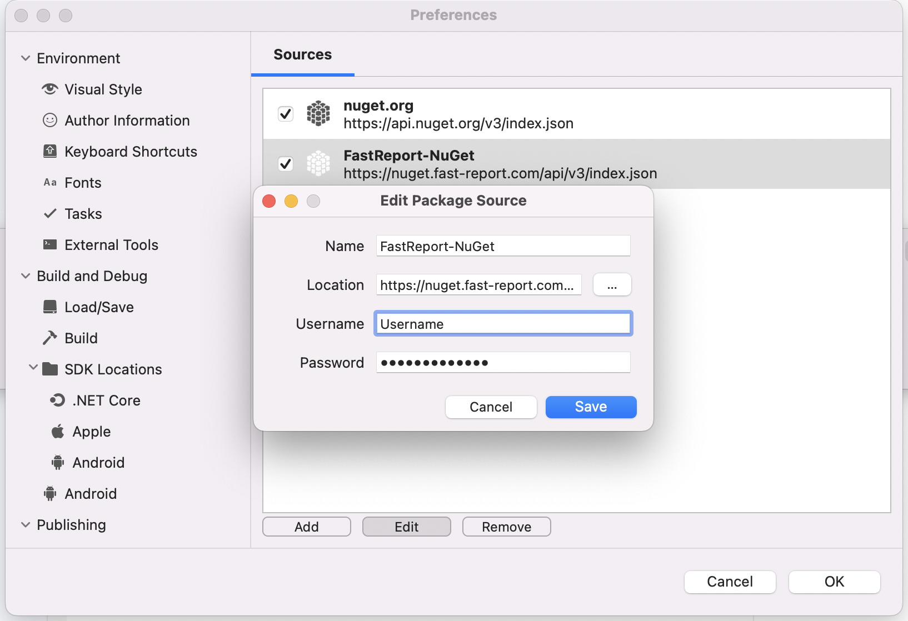908x621 pixels.
Task: Select Apple SDK location
Action: tap(92, 432)
